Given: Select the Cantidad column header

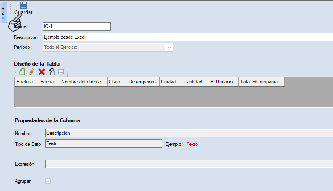Looking at the screenshot, I should point(195,82).
